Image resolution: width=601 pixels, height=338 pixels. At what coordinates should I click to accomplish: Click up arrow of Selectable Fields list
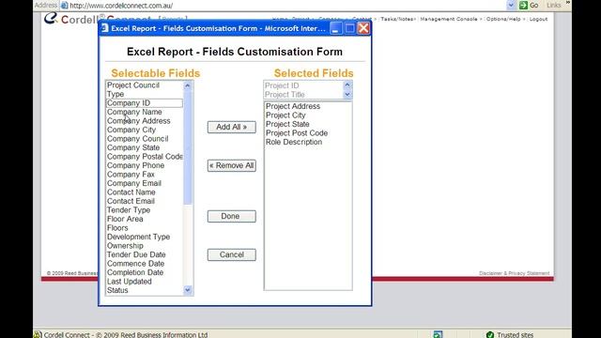coord(188,85)
